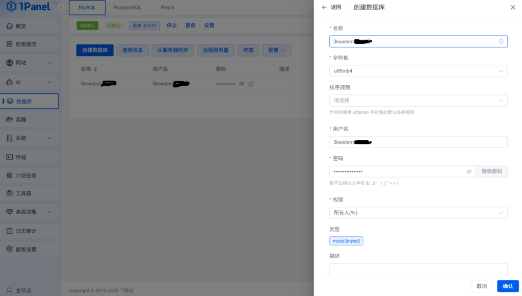Image resolution: width=522 pixels, height=296 pixels.
Task: Open the 应用商店 app store sidebar item
Action: click(x=25, y=44)
